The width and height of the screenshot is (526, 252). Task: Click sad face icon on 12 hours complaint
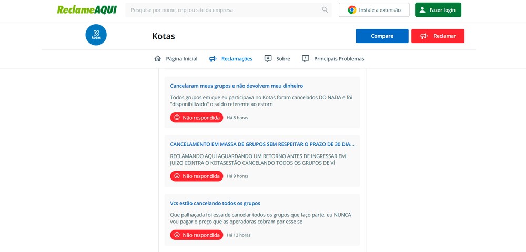click(177, 235)
